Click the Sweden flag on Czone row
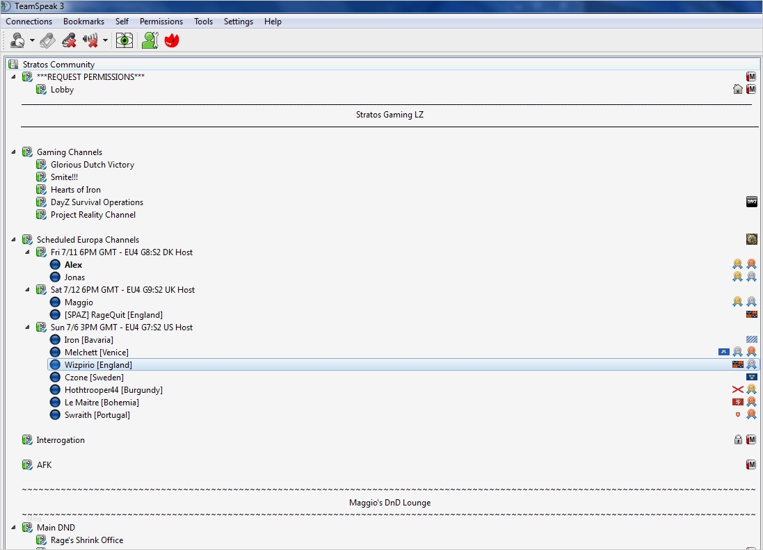Image resolution: width=763 pixels, height=550 pixels. (x=752, y=377)
